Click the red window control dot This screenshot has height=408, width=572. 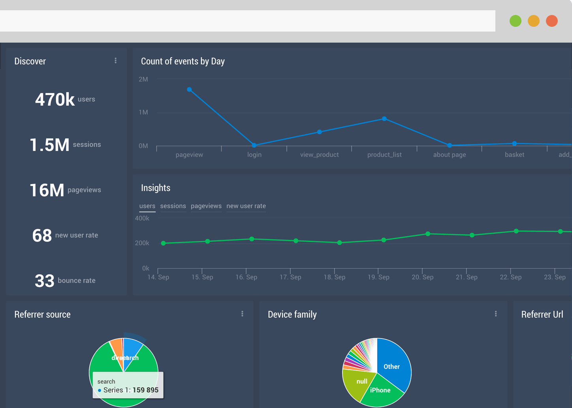(x=552, y=21)
